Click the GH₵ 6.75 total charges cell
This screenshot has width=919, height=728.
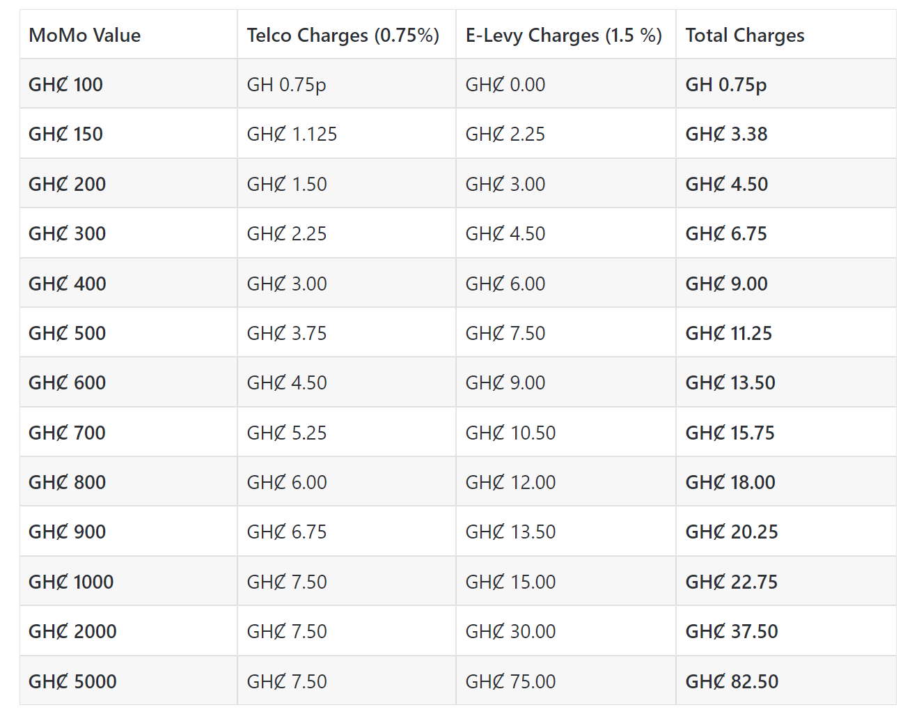click(726, 234)
